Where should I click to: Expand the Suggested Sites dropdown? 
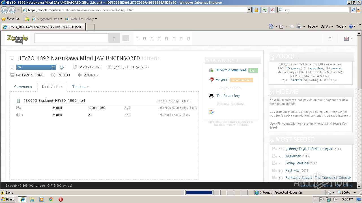61,19
